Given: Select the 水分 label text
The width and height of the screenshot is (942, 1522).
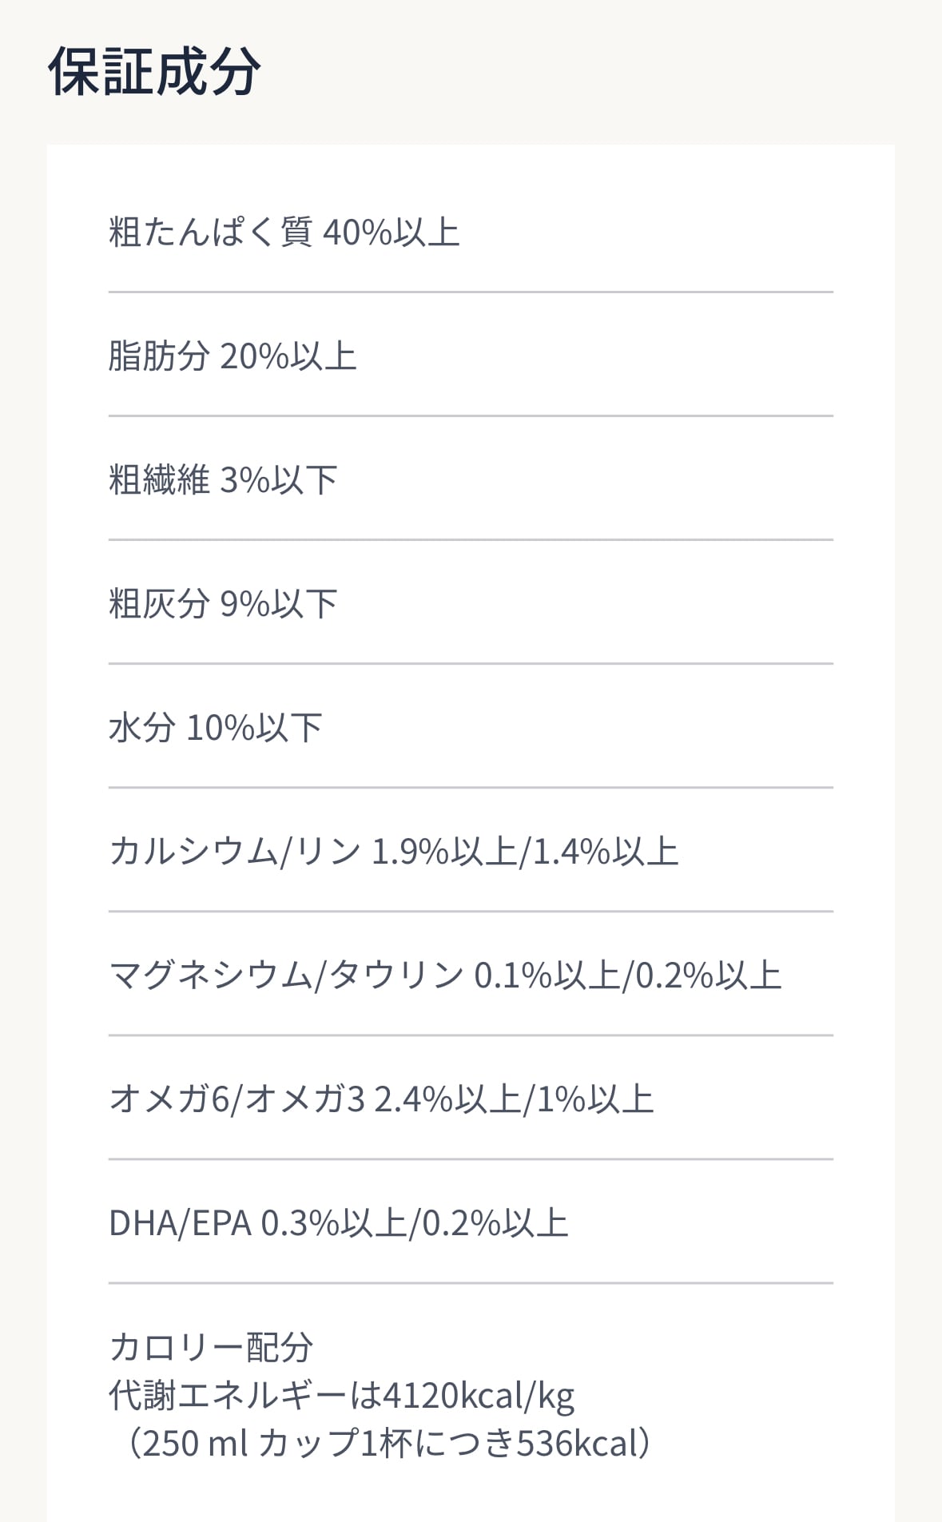Looking at the screenshot, I should 141,728.
